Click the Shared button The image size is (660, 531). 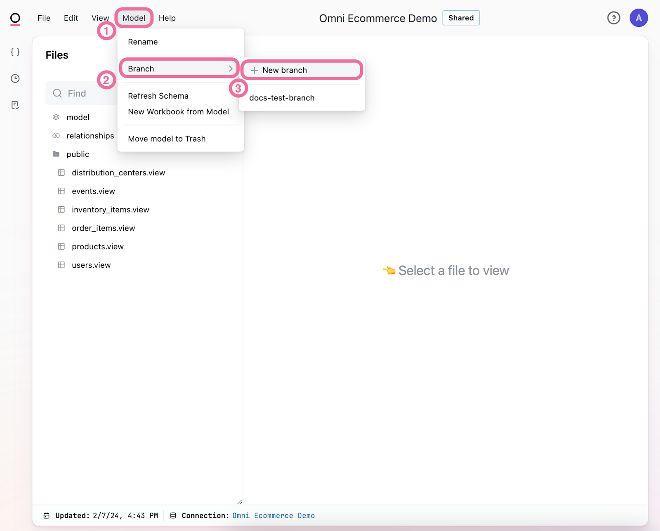point(461,18)
